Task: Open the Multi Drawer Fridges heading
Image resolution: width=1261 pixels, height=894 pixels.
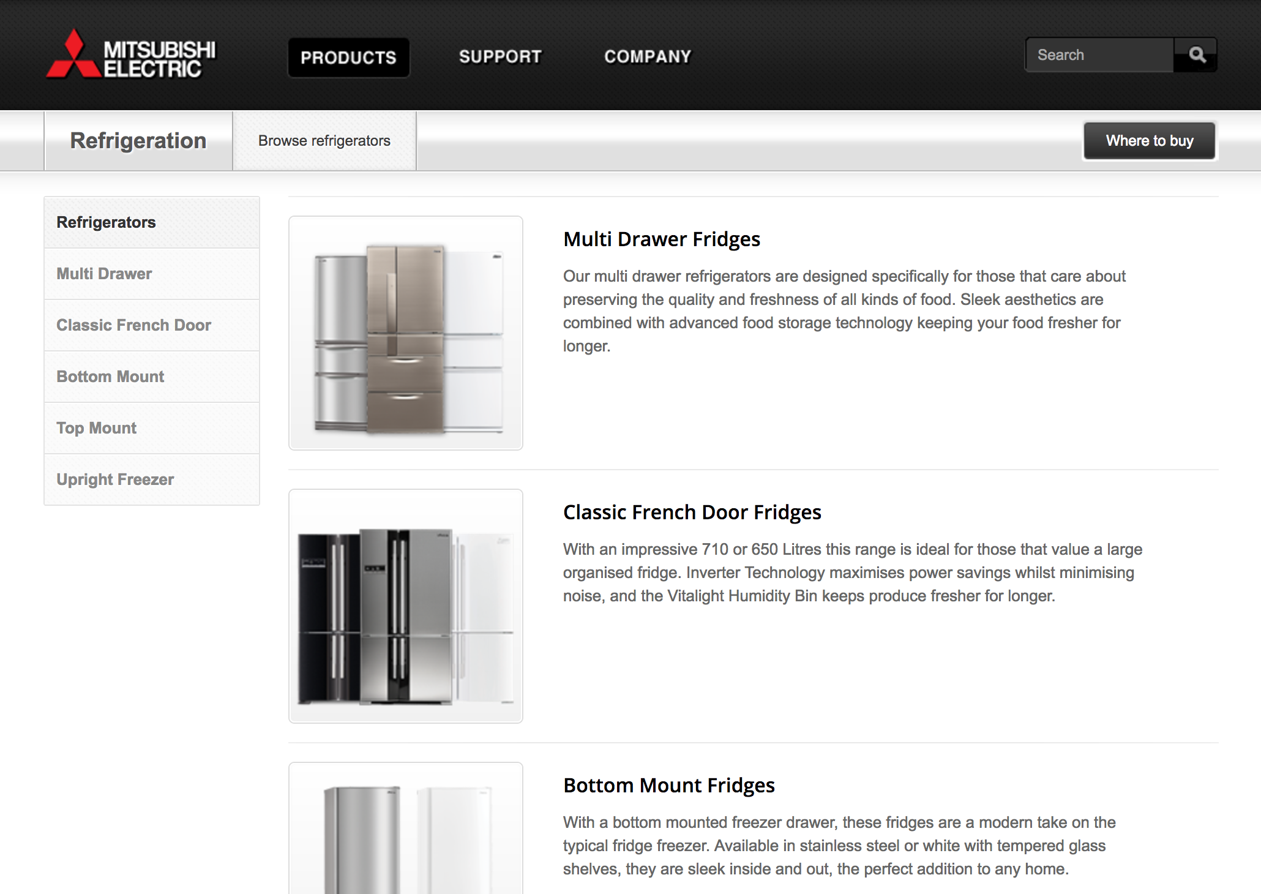Action: (x=662, y=239)
